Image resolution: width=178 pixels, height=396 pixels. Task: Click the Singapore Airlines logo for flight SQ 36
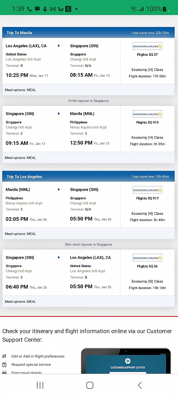click(x=147, y=258)
